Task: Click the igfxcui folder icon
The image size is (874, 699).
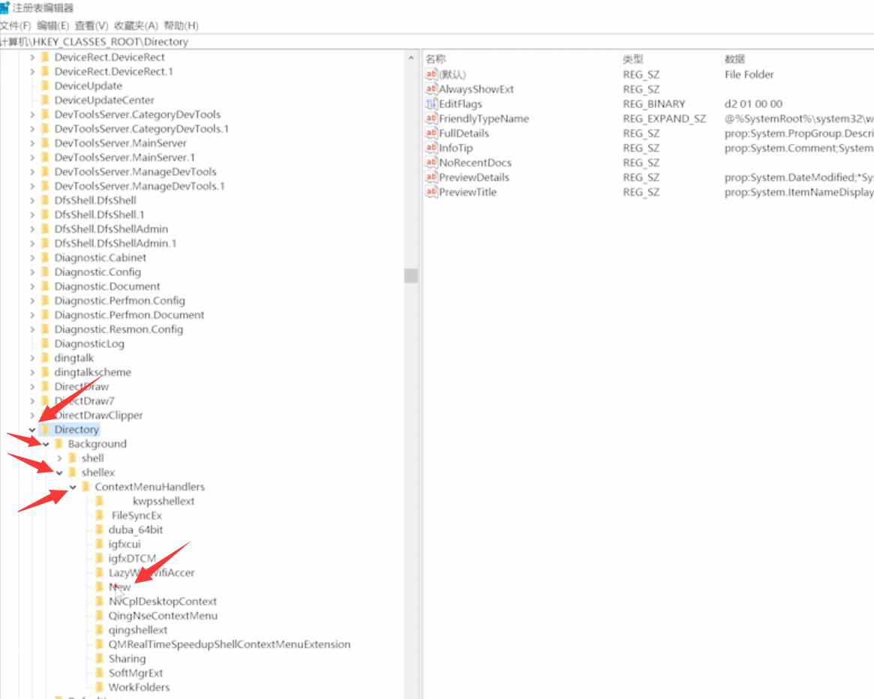Action: click(x=100, y=544)
